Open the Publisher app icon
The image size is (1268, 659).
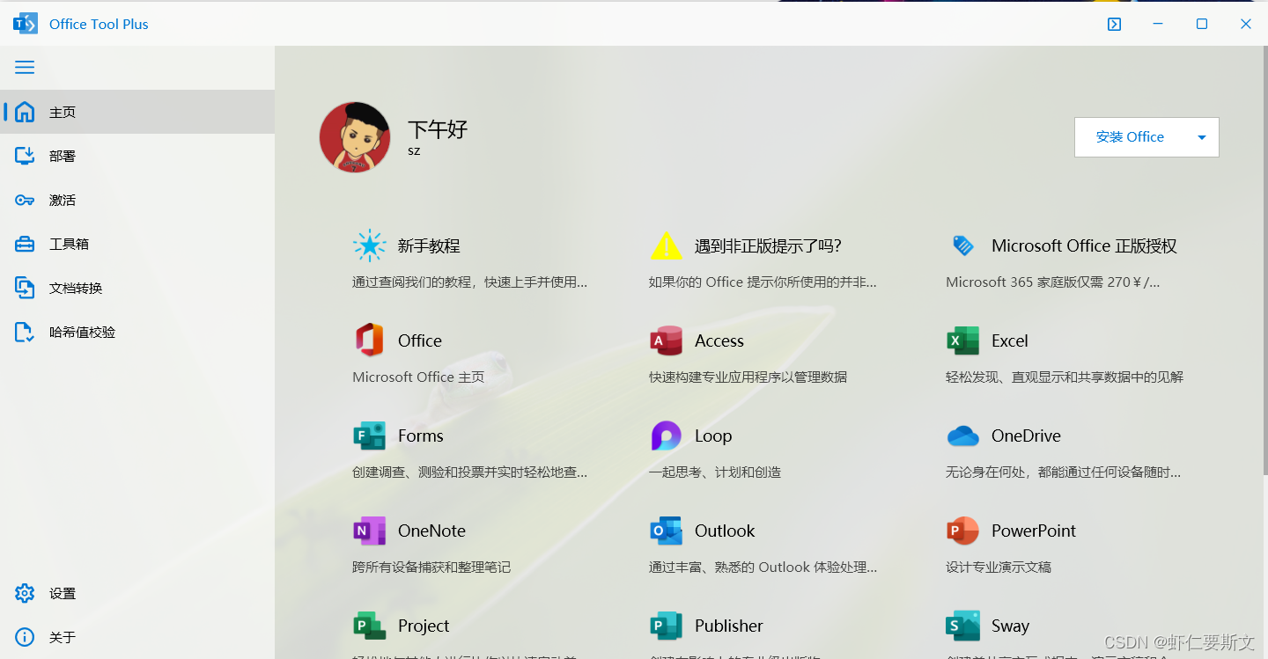click(x=667, y=626)
